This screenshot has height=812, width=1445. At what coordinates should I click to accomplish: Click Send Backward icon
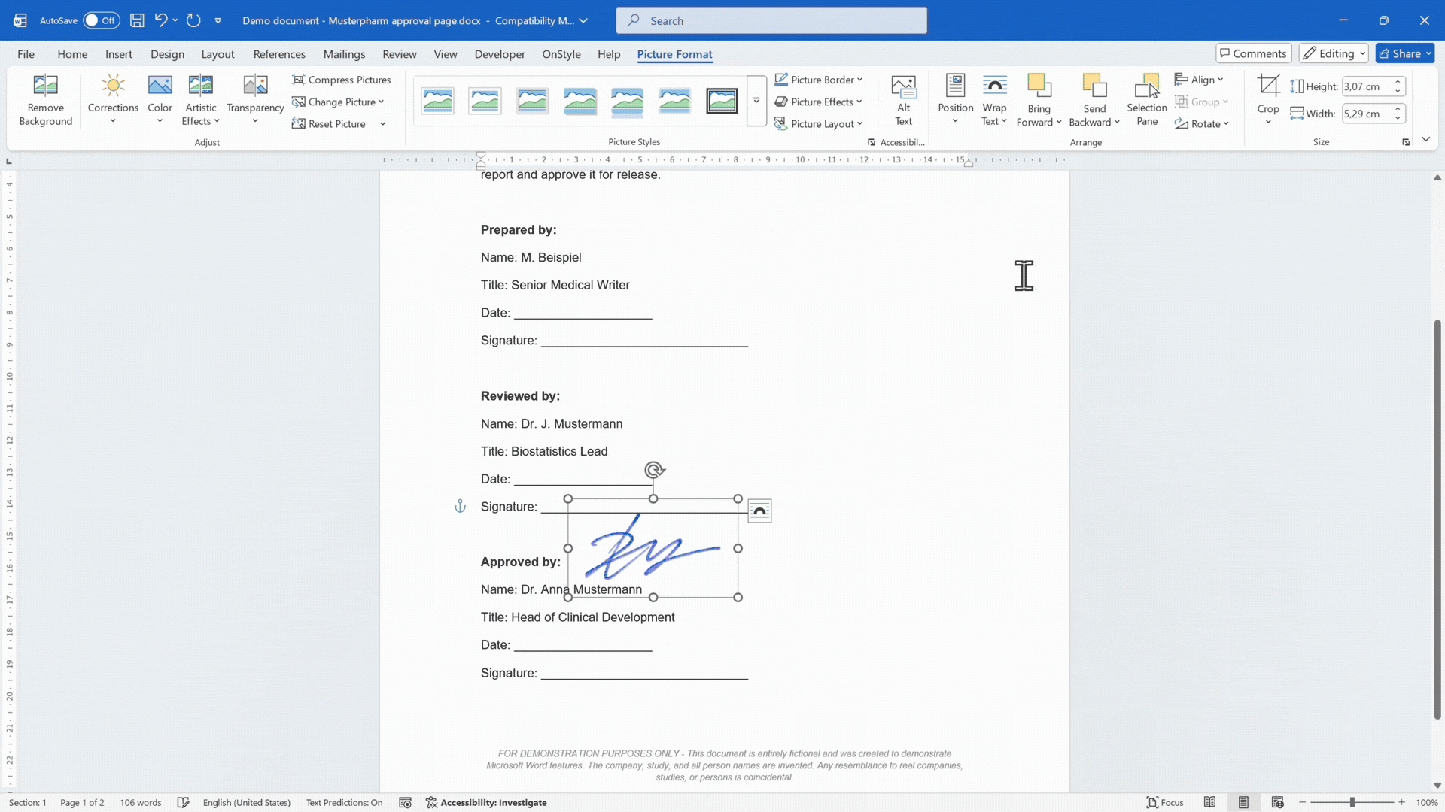pyautogui.click(x=1094, y=86)
